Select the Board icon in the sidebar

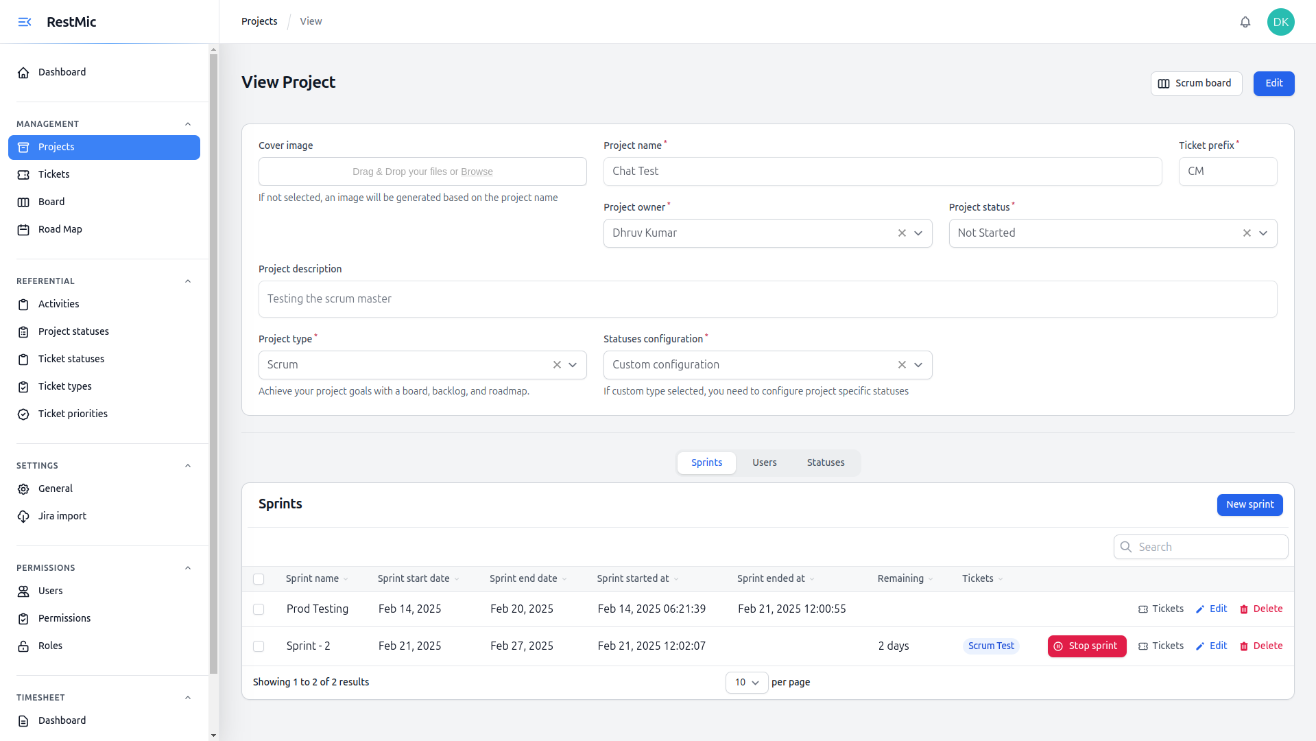(24, 201)
